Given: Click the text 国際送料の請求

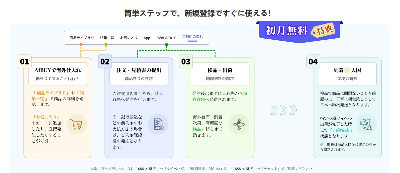Looking at the screenshot, I should tap(220, 79).
